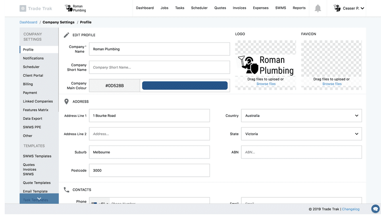
Task: Click the Roman Plumbing header logo
Action: point(75,8)
